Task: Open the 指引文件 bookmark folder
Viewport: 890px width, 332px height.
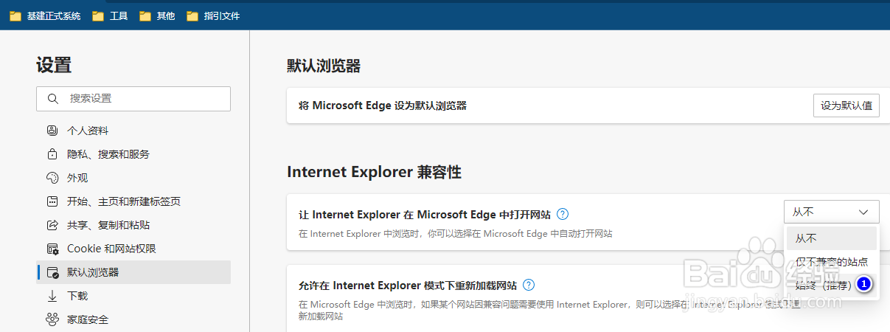Action: click(x=213, y=15)
